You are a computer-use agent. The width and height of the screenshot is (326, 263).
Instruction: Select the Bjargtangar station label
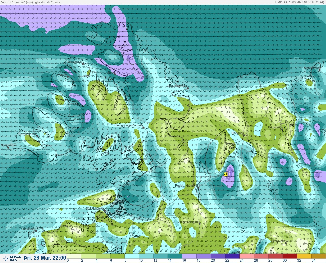(x=8, y=145)
